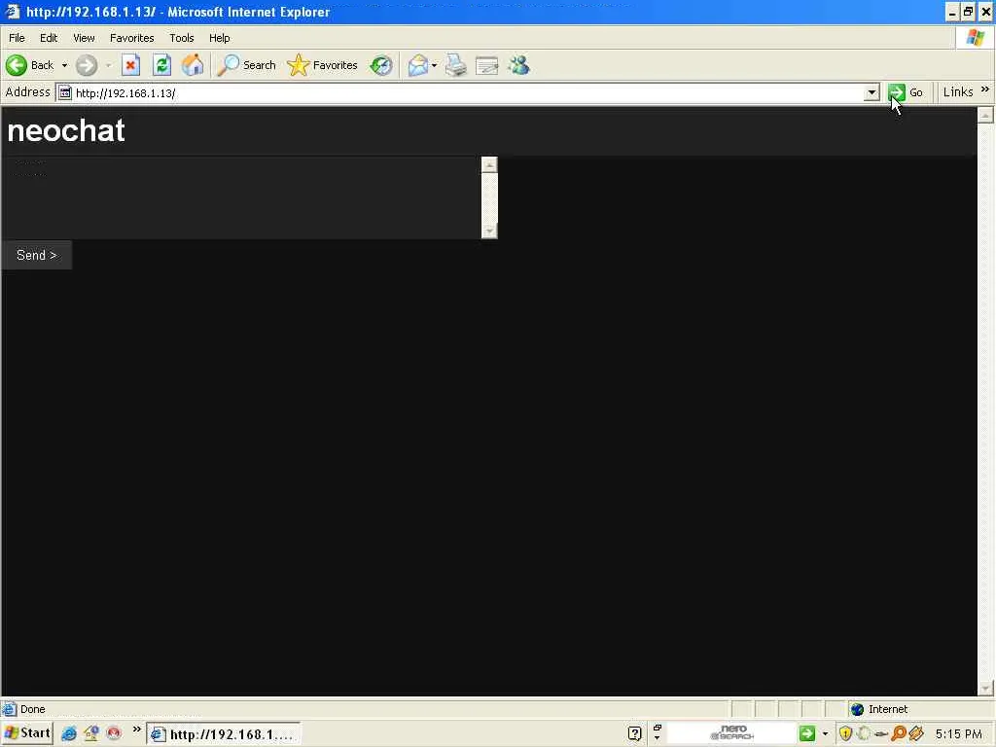
Task: Click the Windows flag logo throbber
Action: [975, 38]
